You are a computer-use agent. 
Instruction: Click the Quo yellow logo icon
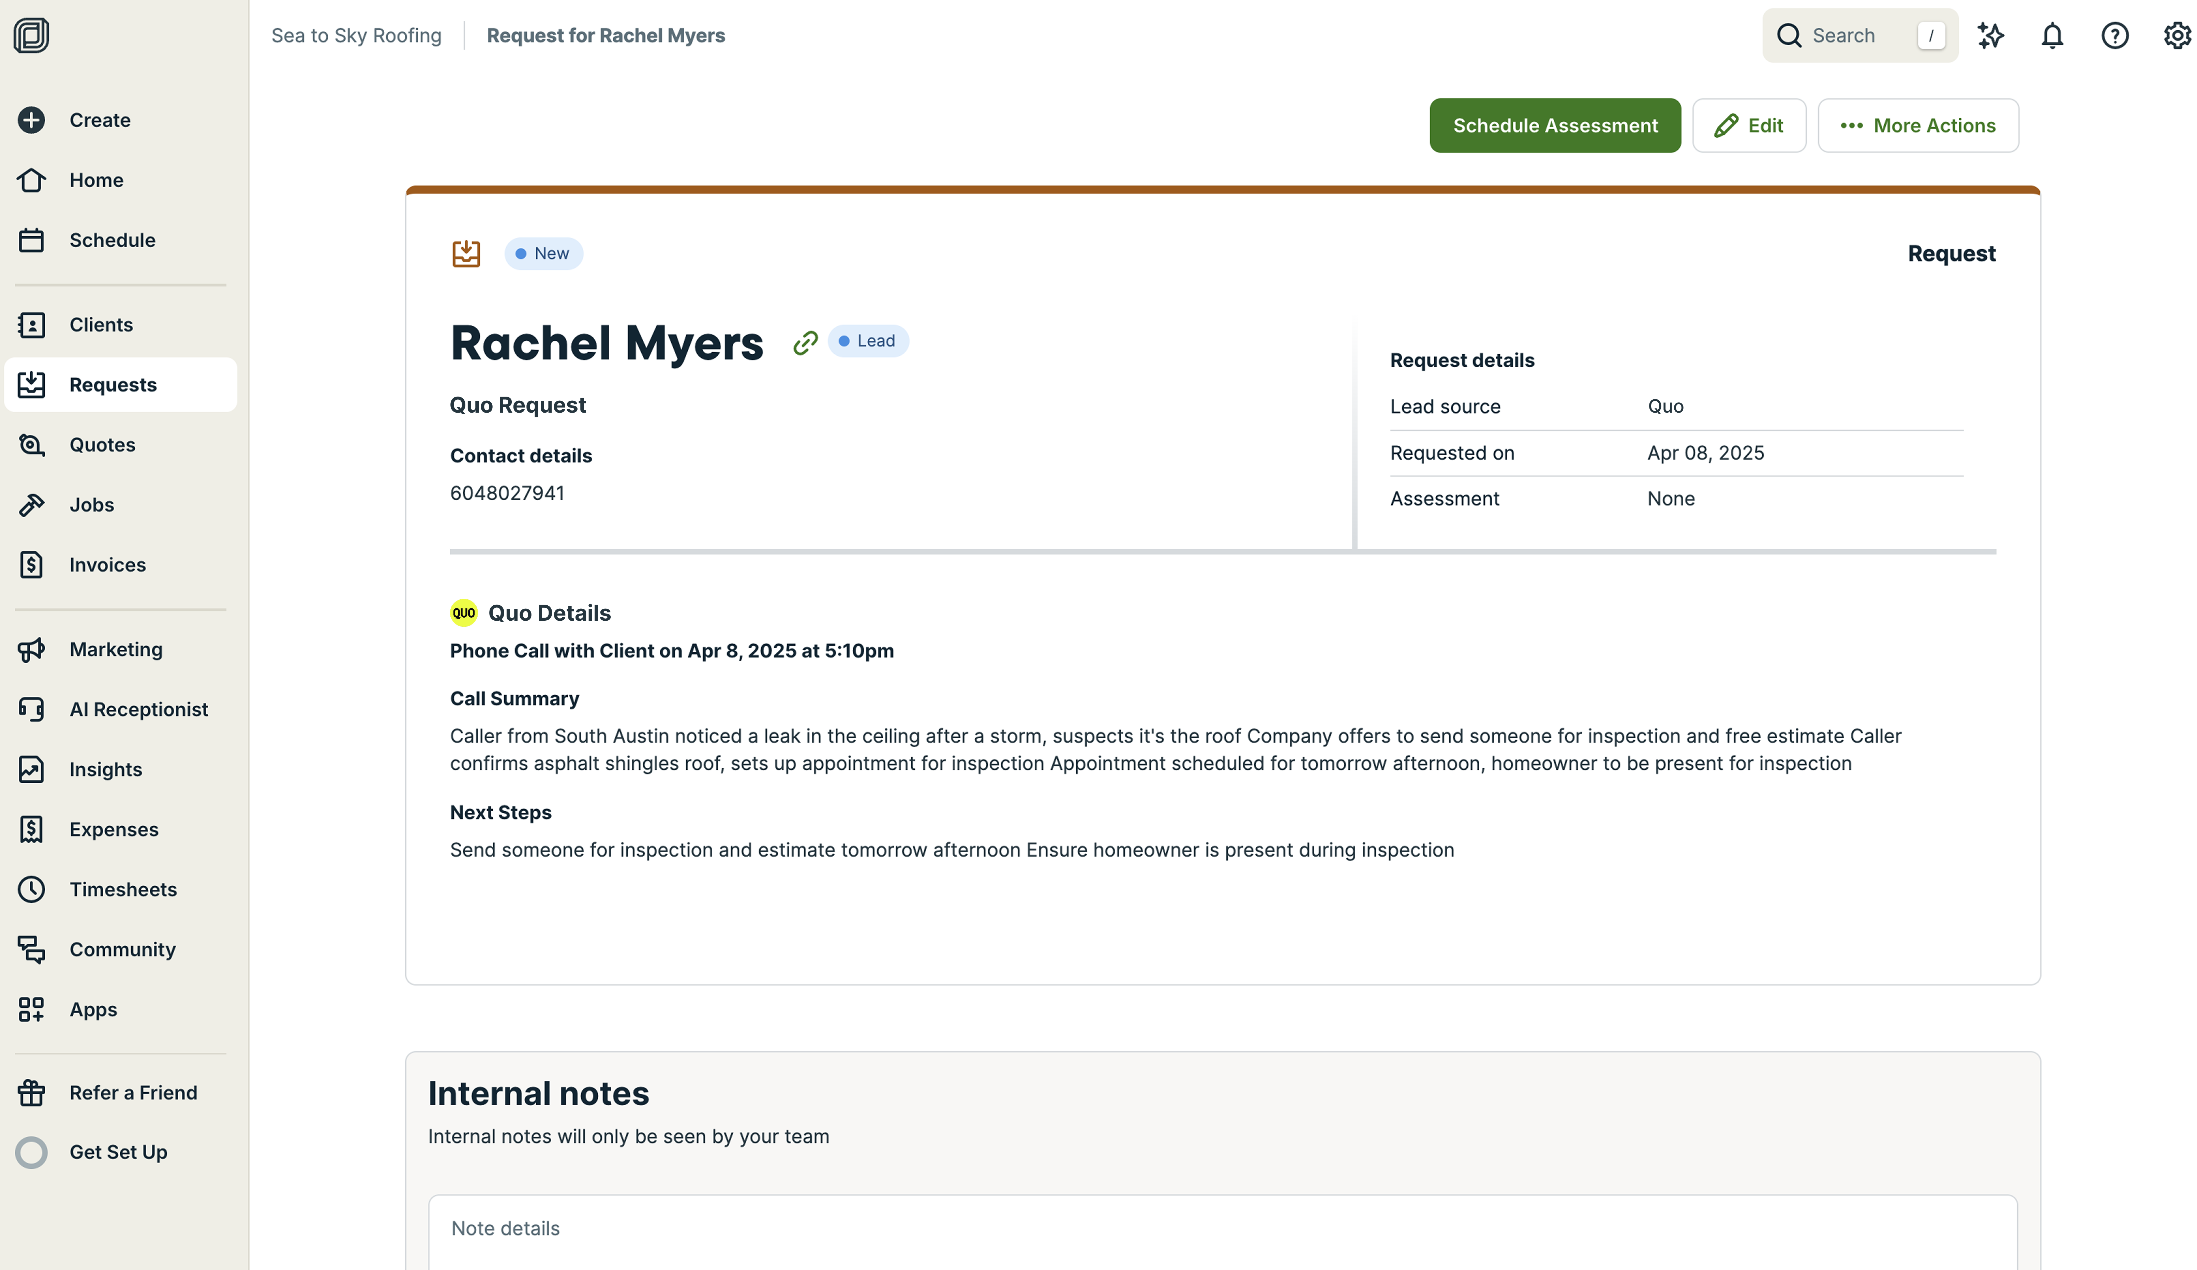pos(463,612)
